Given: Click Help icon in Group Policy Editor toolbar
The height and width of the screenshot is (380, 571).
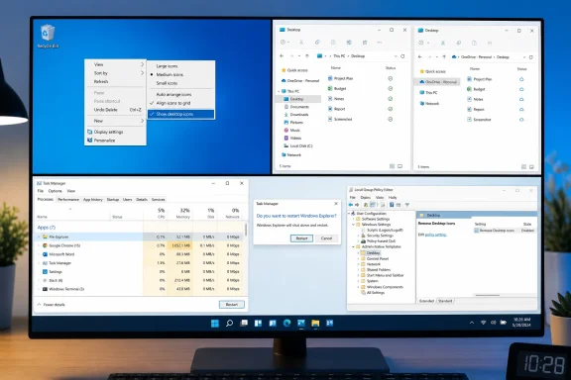Looking at the screenshot, I should point(392,205).
